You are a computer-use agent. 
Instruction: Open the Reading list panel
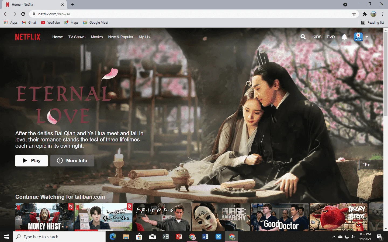click(x=373, y=23)
